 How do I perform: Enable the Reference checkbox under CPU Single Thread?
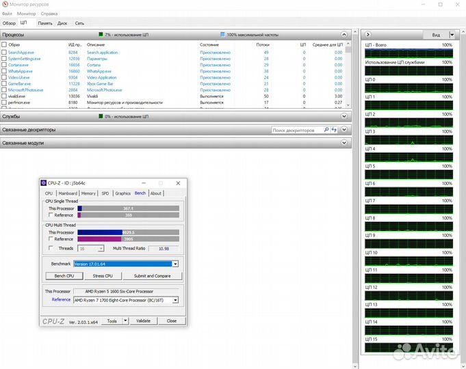51,215
